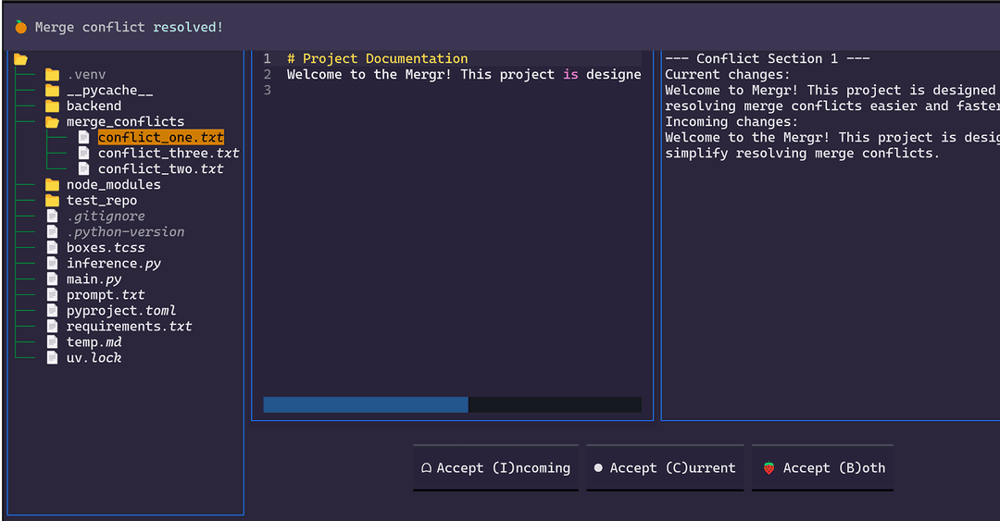Select conflict_two.txt from the tree
The image size is (1000, 521).
coord(160,169)
